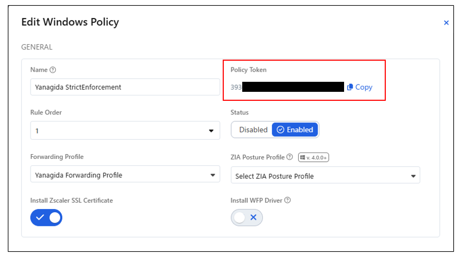Set Status to Disabled

[x=253, y=130]
